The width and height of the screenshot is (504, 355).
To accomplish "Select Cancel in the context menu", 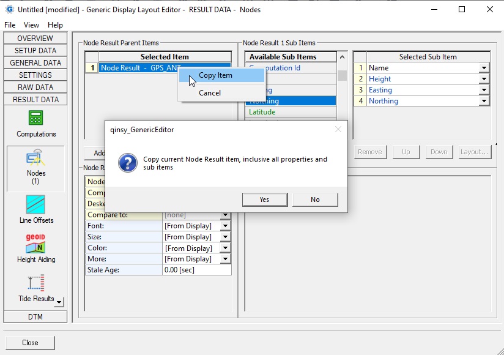I will point(209,93).
